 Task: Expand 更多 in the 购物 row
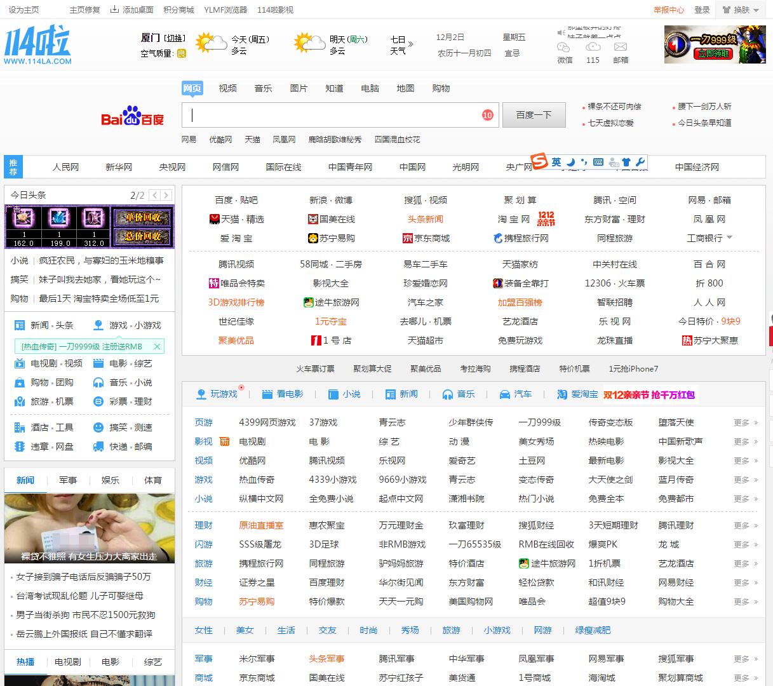click(x=746, y=602)
